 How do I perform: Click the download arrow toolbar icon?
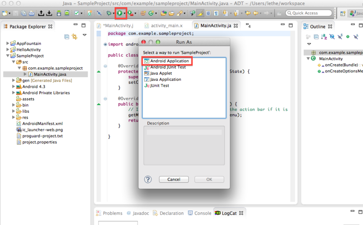(49, 13)
